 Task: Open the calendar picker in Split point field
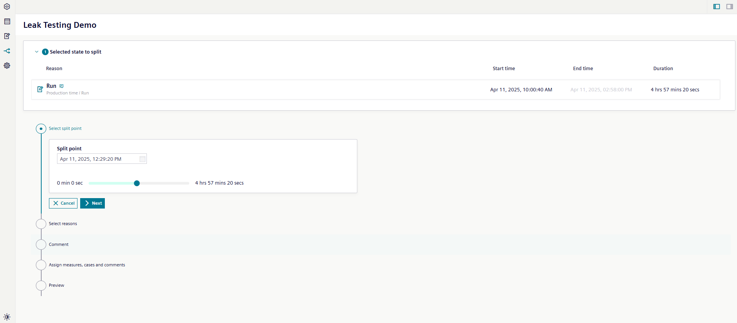(143, 159)
